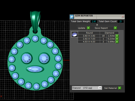This screenshot has width=135, height=101.
Task: Click the Save Report label
Action: pos(101,28)
